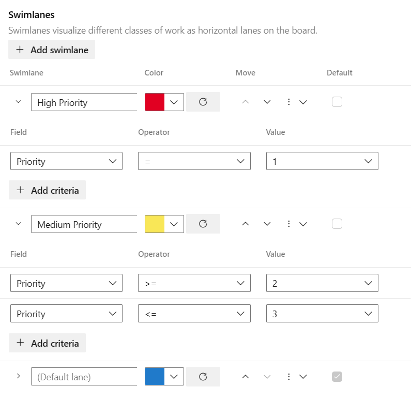Open the red color swatch picker
The image size is (411, 402).
click(x=164, y=102)
